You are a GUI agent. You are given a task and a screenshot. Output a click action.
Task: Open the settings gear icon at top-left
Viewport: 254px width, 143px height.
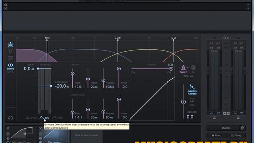tap(6, 5)
